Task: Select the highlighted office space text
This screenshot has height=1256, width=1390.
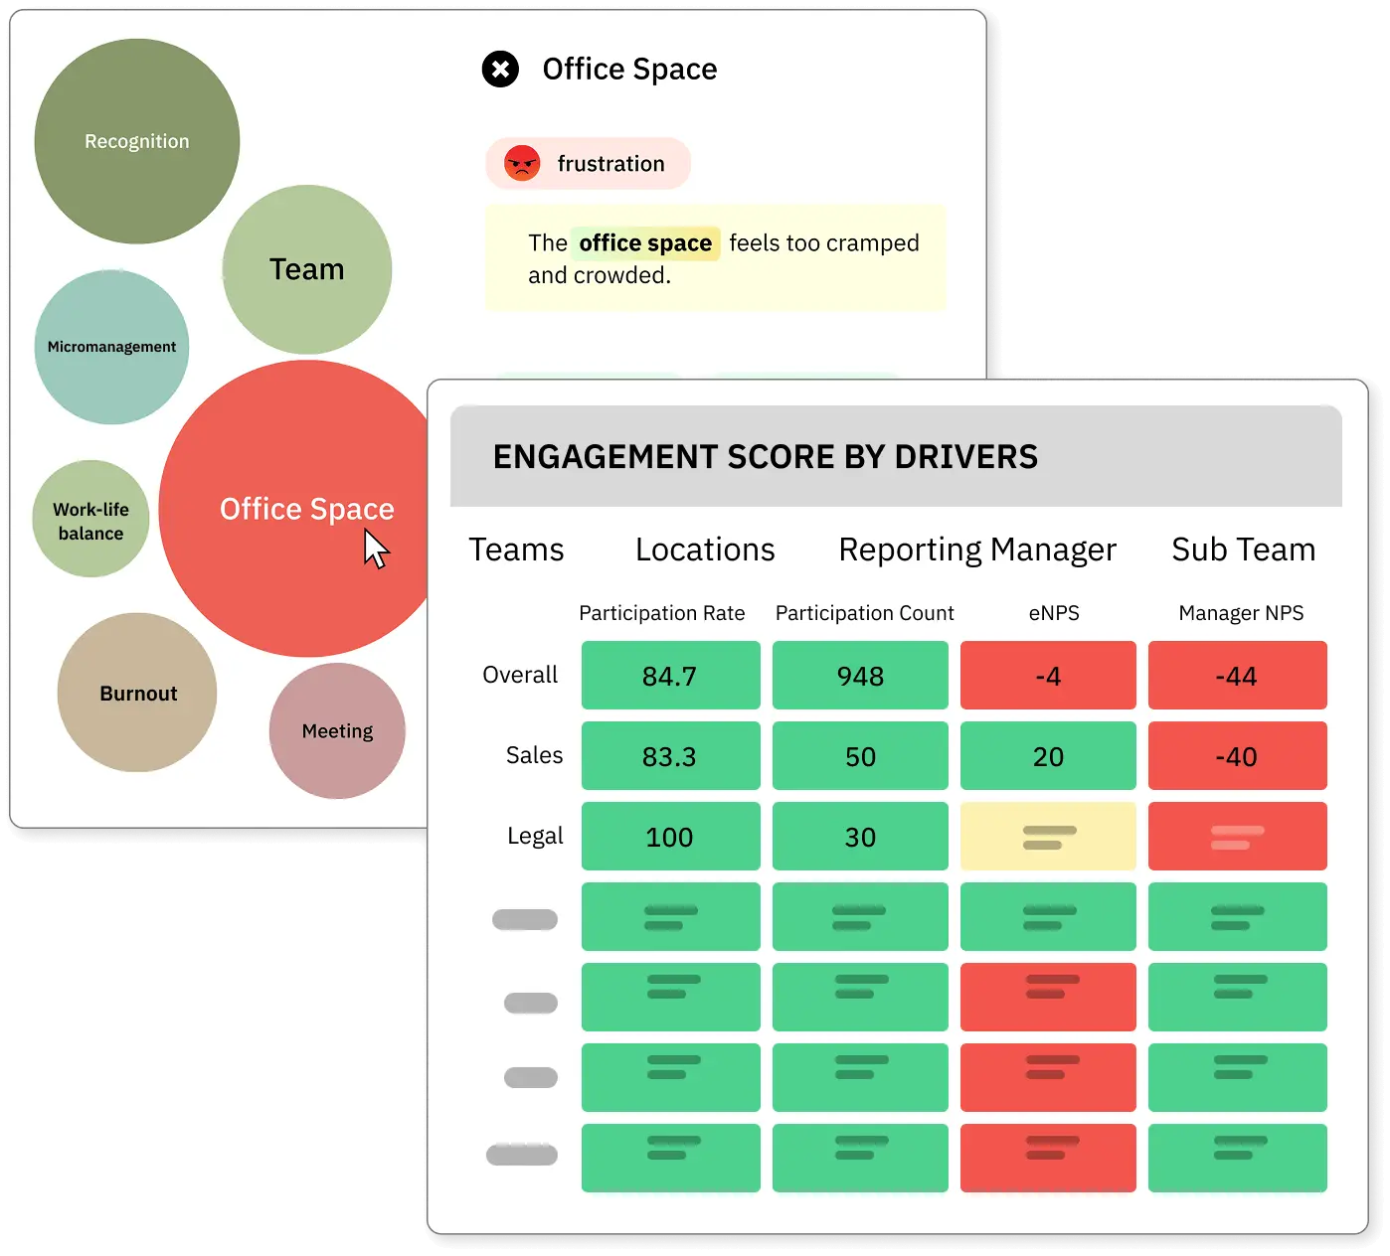Action: [x=644, y=242]
